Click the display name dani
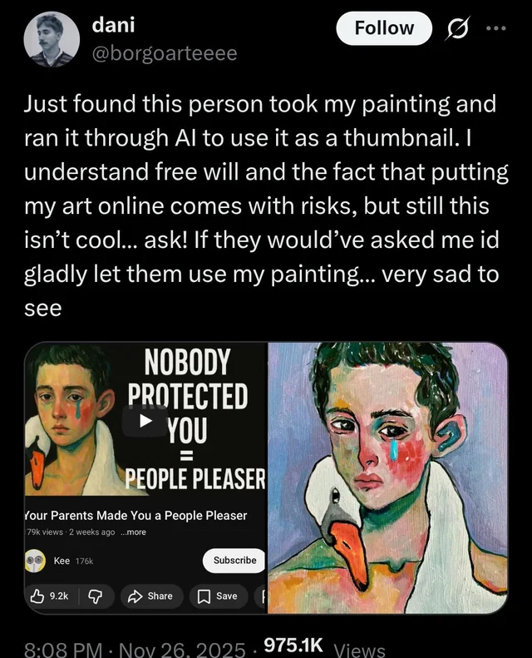532x658 pixels. pos(115,26)
